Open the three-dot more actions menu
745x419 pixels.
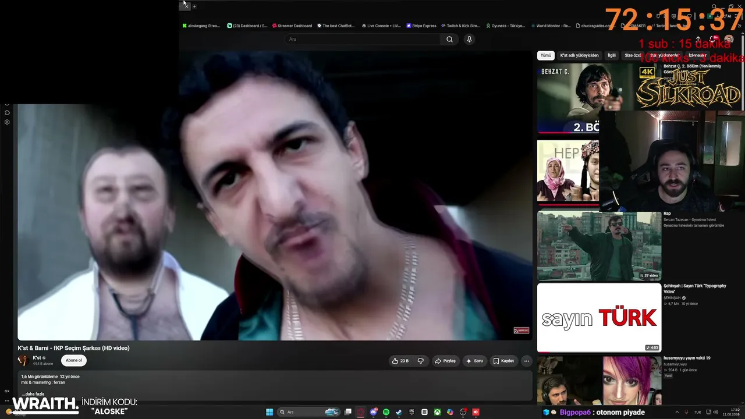tap(526, 361)
